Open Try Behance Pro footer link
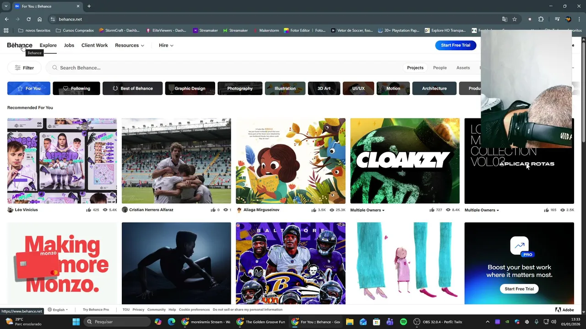The image size is (586, 329). pyautogui.click(x=96, y=310)
